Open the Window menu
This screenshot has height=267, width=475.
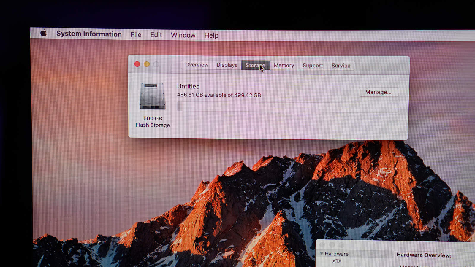(x=183, y=35)
